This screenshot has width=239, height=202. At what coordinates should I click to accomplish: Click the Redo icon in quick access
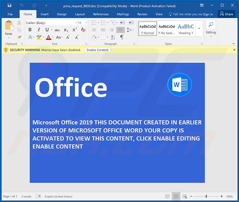click(34, 5)
